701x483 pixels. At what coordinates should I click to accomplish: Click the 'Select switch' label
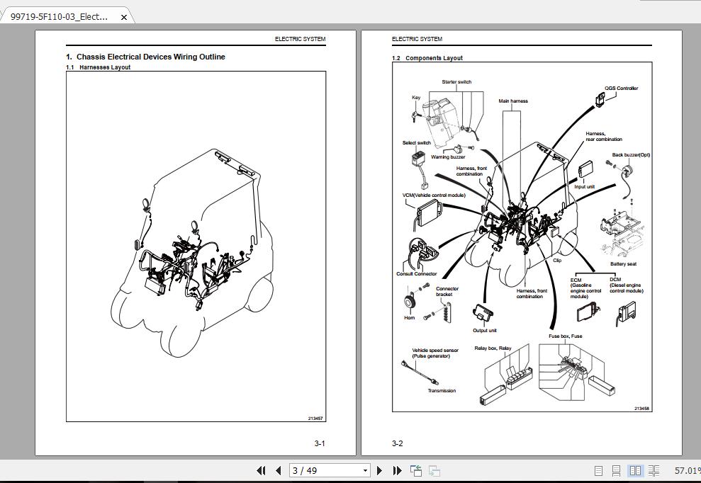[x=416, y=143]
